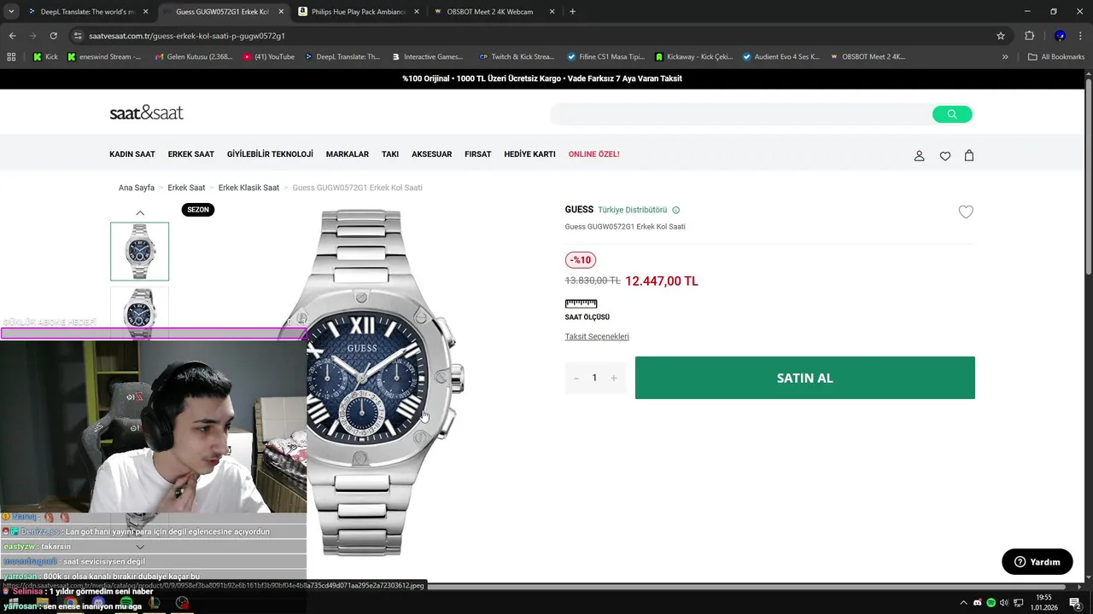
Task: Click the GUESS brand name
Action: click(x=579, y=210)
